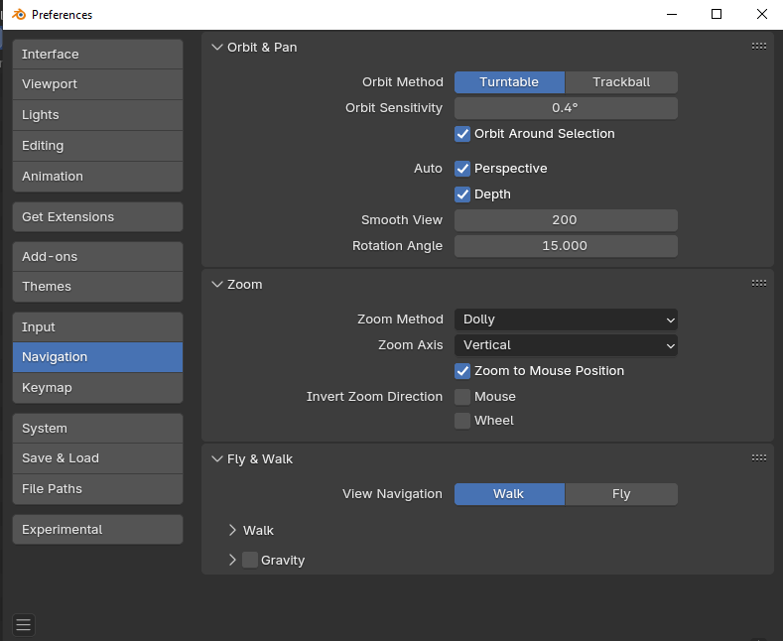Collapse the Fly & Walk panel
Image resolution: width=783 pixels, height=641 pixels.
(x=217, y=458)
